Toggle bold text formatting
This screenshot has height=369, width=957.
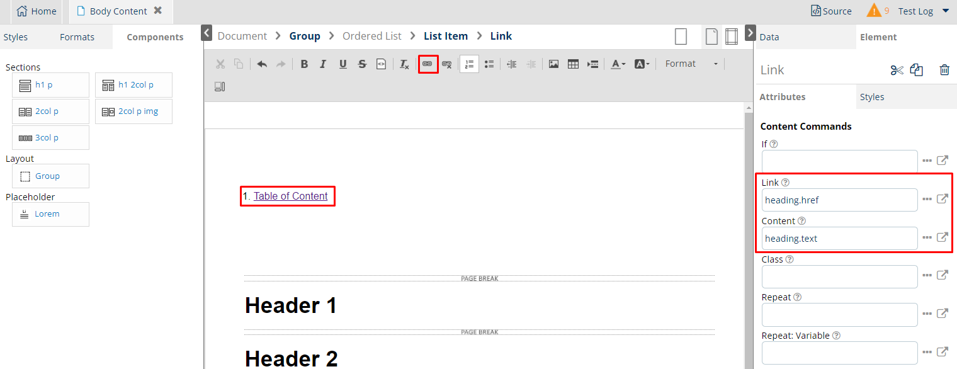click(x=304, y=64)
